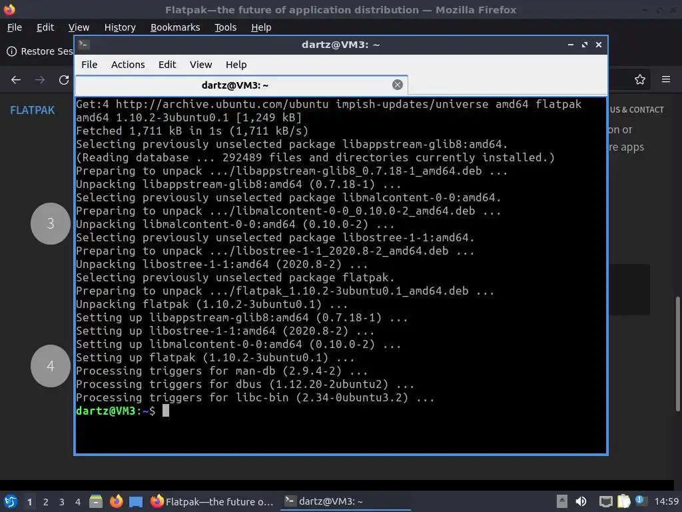This screenshot has height=512, width=682.
Task: Open removable media eject tray icon
Action: [x=561, y=501]
